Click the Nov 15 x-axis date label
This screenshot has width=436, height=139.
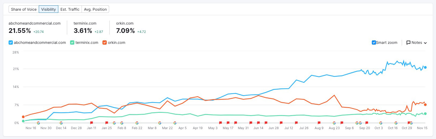coord(422,128)
